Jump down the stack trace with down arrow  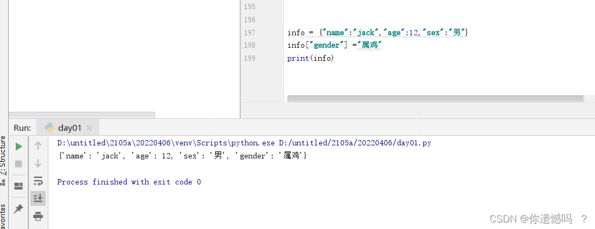point(38,163)
